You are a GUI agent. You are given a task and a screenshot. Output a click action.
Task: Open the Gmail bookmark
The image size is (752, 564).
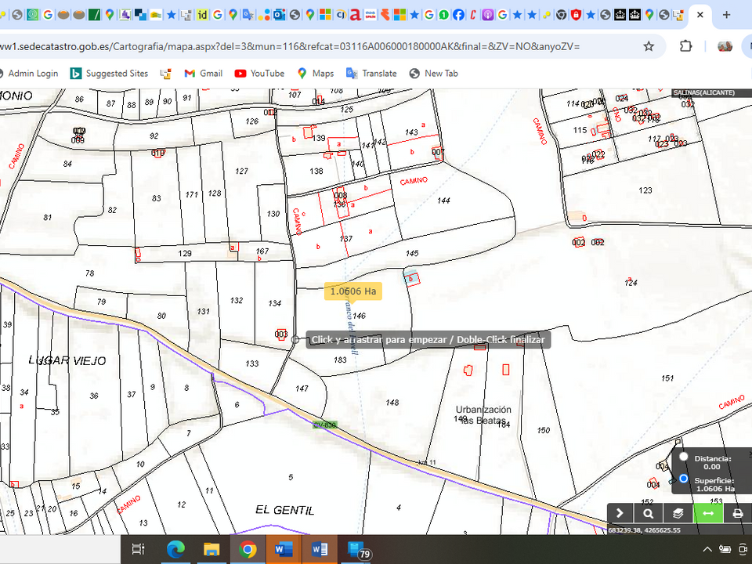coord(204,74)
